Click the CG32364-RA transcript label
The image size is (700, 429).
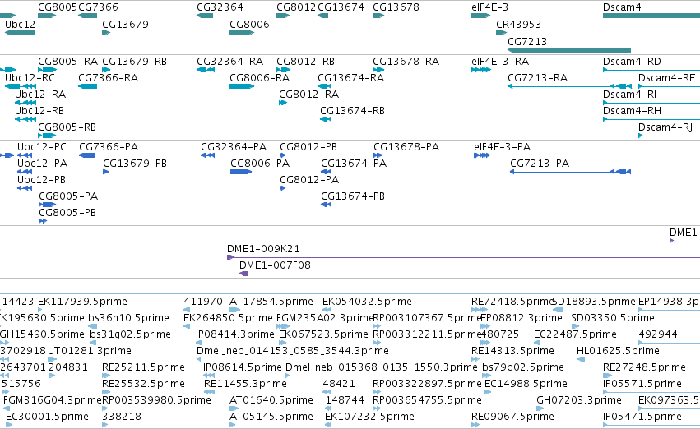[230, 61]
